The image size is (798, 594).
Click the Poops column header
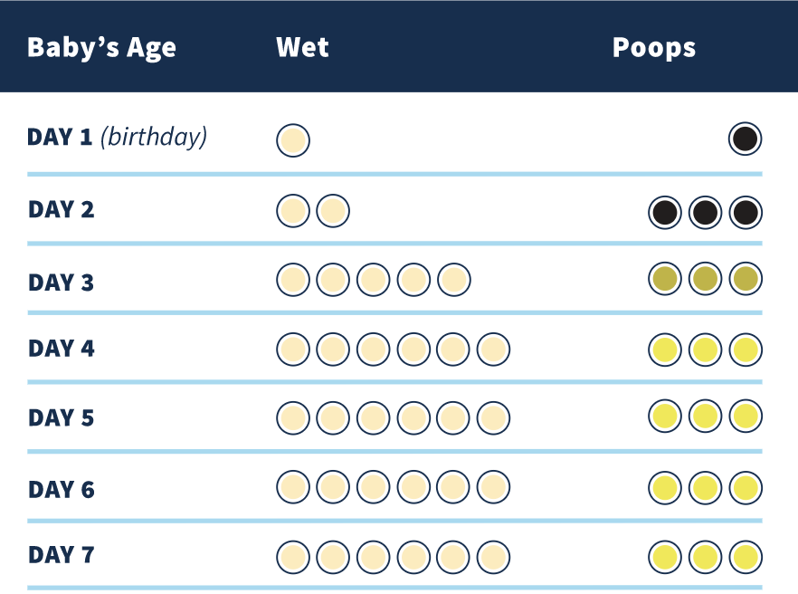pyautogui.click(x=653, y=47)
